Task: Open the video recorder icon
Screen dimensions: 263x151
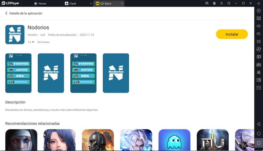Action: pos(259,80)
